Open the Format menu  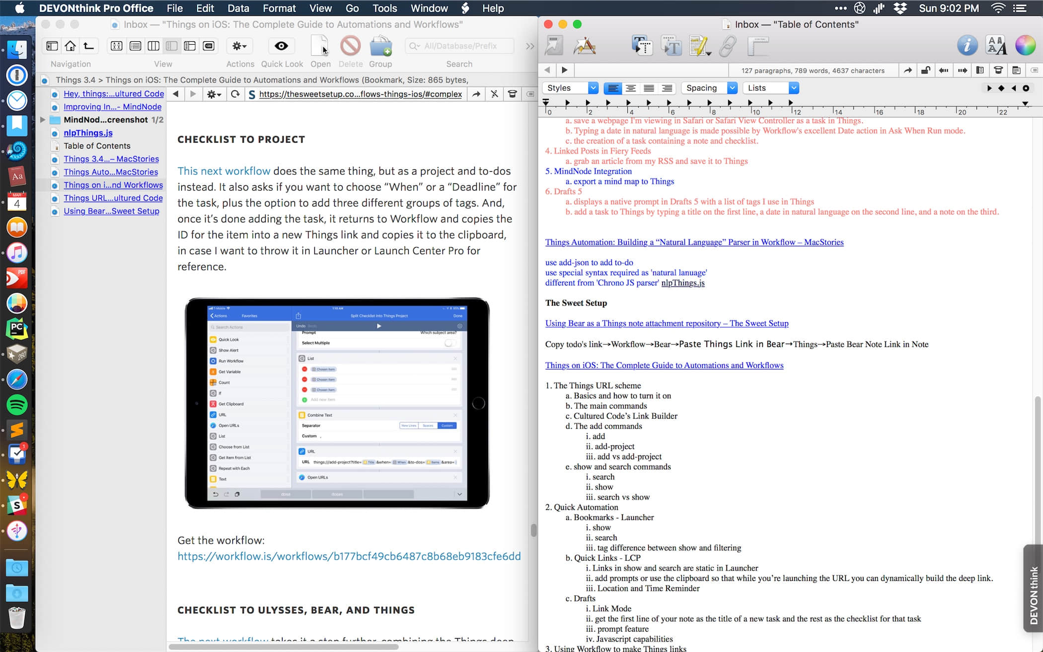tap(279, 8)
